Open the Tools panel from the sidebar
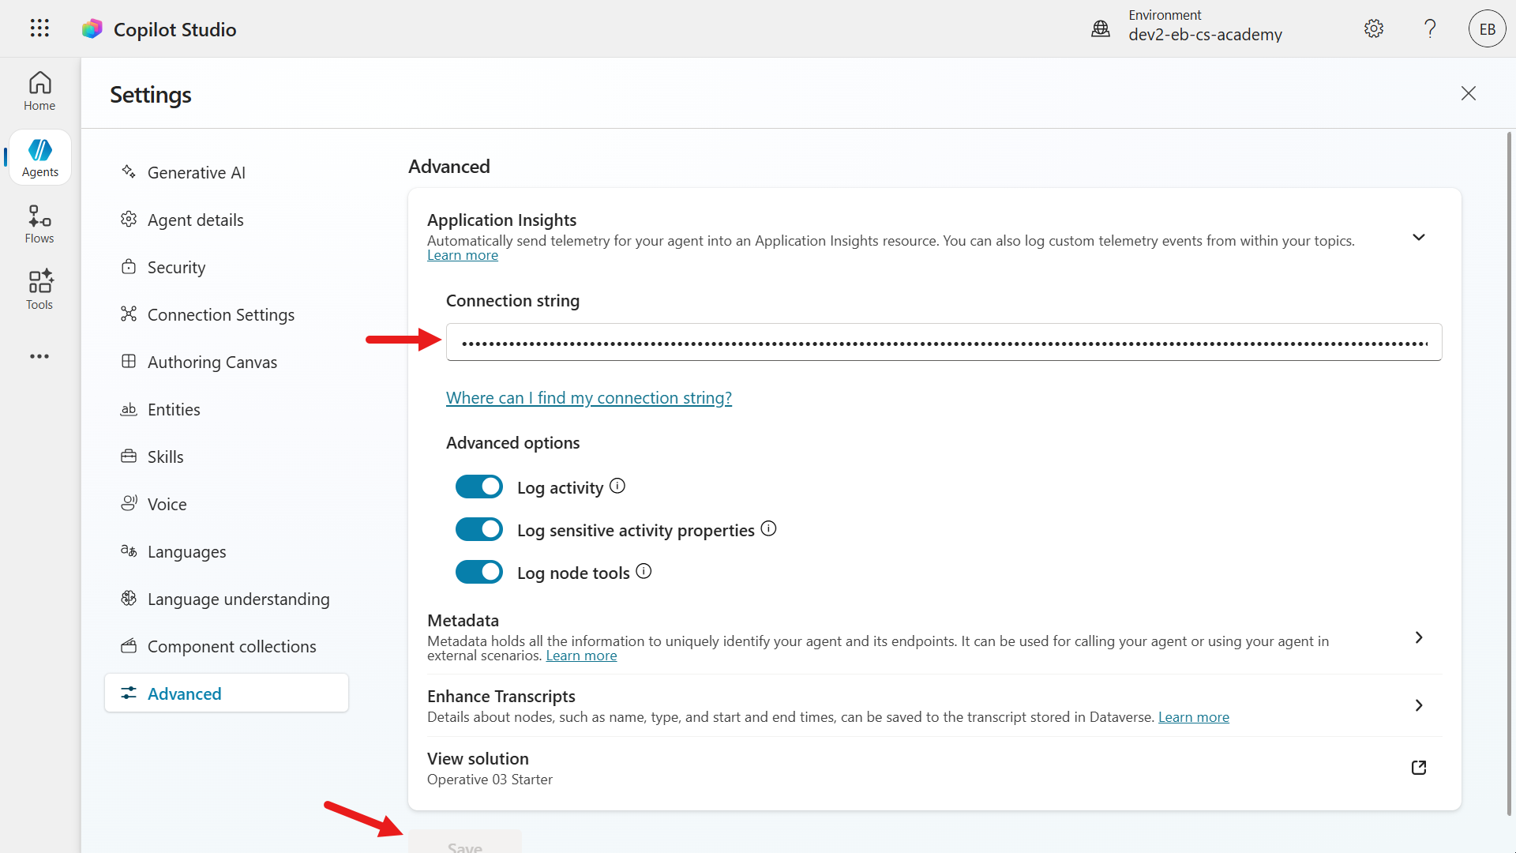1516x853 pixels. [39, 289]
